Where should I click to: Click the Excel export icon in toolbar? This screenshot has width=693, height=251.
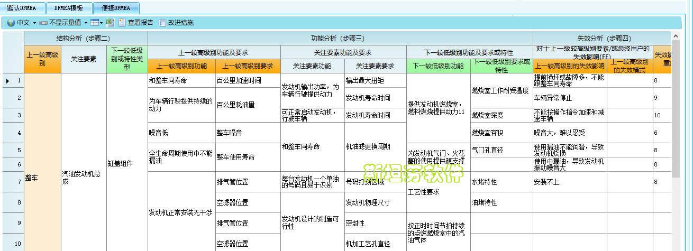[110, 23]
